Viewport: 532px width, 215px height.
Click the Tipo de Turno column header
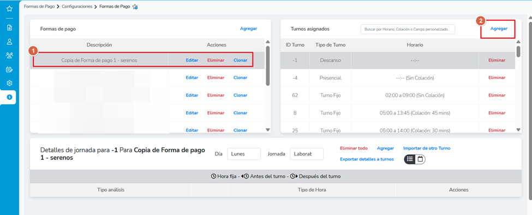click(330, 45)
